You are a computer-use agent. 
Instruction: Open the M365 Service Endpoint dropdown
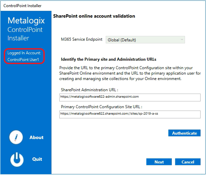point(145,40)
